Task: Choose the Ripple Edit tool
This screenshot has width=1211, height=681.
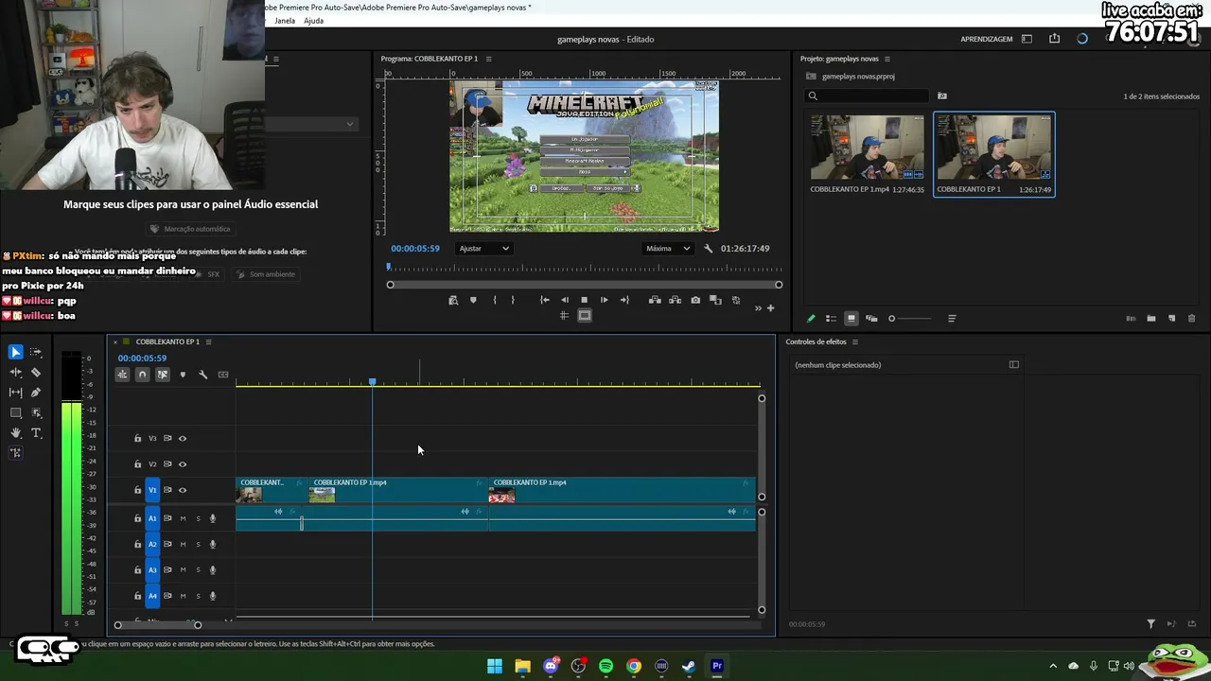Action: [16, 373]
